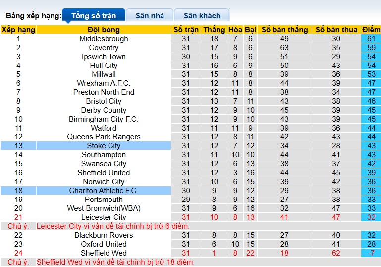The image size is (381, 267).
Task: Open Queens Park Rangers team link
Action: 104,137
